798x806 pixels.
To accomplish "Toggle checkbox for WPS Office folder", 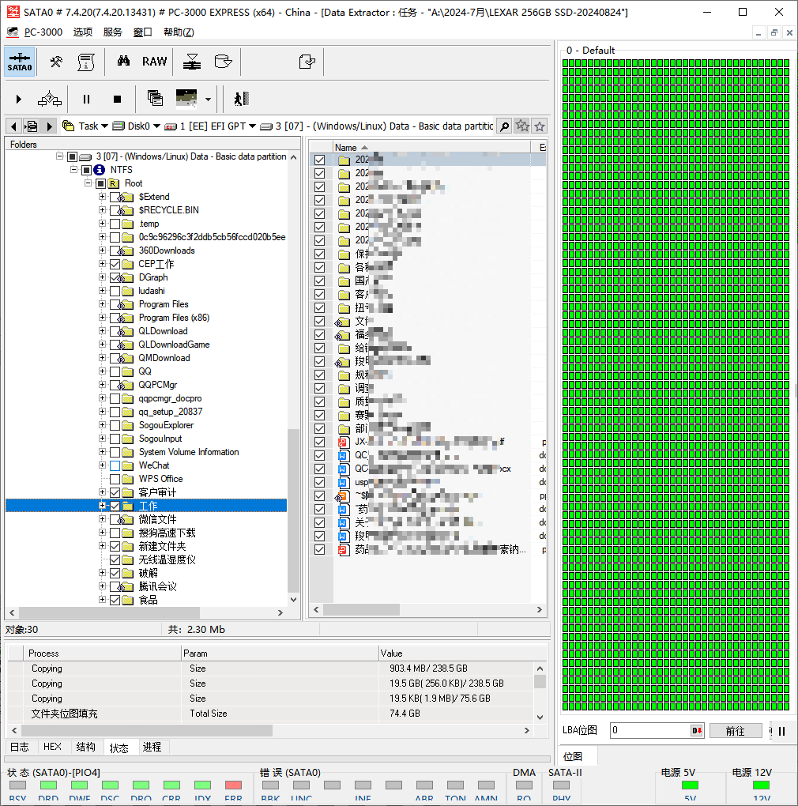I will click(x=115, y=479).
